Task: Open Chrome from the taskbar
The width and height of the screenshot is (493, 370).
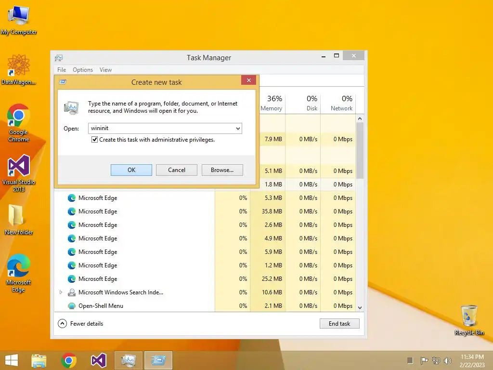Action: click(69, 360)
